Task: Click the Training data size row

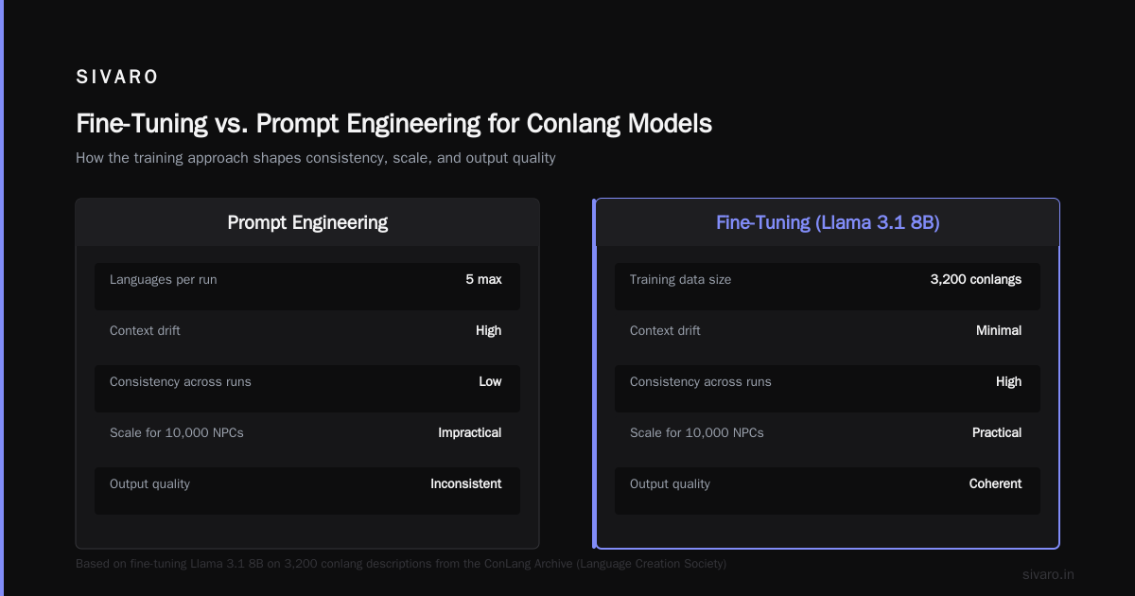Action: click(x=828, y=286)
